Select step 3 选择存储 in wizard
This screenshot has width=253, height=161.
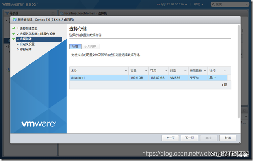39,39
